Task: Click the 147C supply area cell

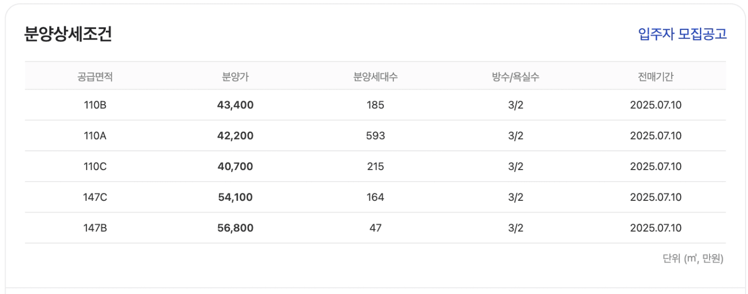Action: 95,197
